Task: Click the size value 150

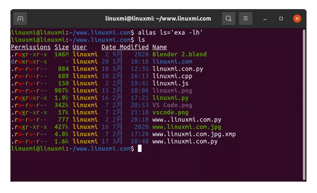Action: point(63,83)
